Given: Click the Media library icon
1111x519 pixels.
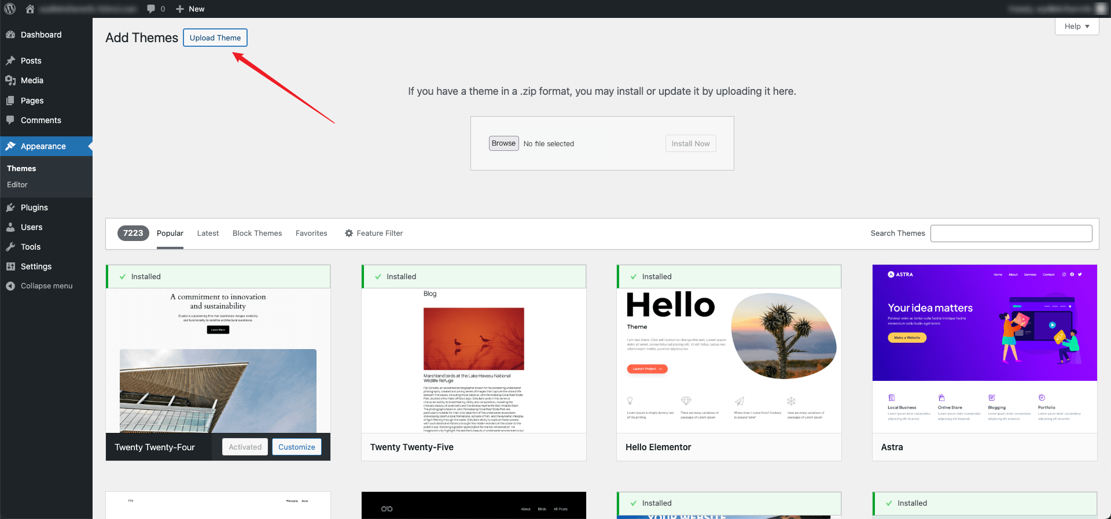Looking at the screenshot, I should click(10, 80).
